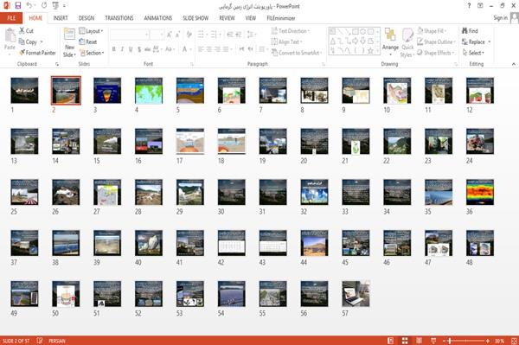Screen dimensions: 519x345
Task: Click Slide Sorter view icon in status bar
Action: click(405, 341)
